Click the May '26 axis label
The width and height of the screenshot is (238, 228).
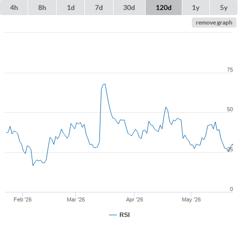pos(191,199)
